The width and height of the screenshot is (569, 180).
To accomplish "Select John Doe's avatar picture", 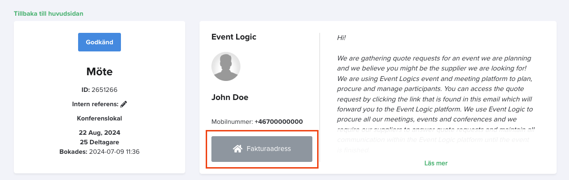I will (x=226, y=66).
